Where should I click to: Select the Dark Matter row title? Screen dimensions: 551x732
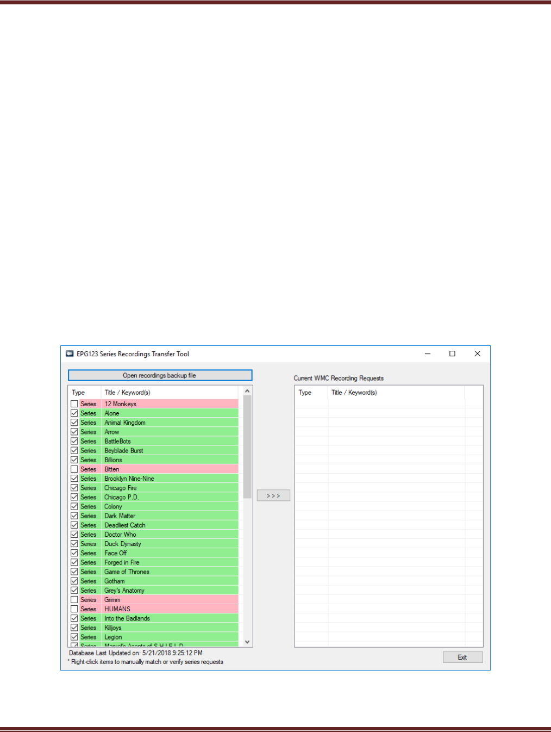click(x=120, y=516)
